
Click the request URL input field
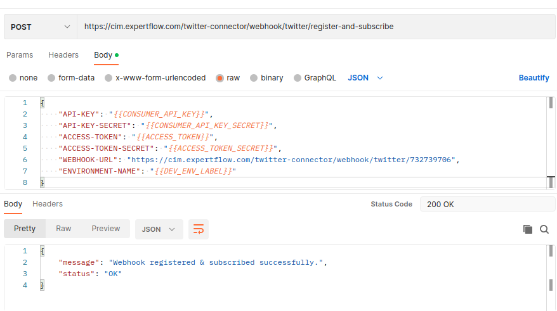pos(315,27)
